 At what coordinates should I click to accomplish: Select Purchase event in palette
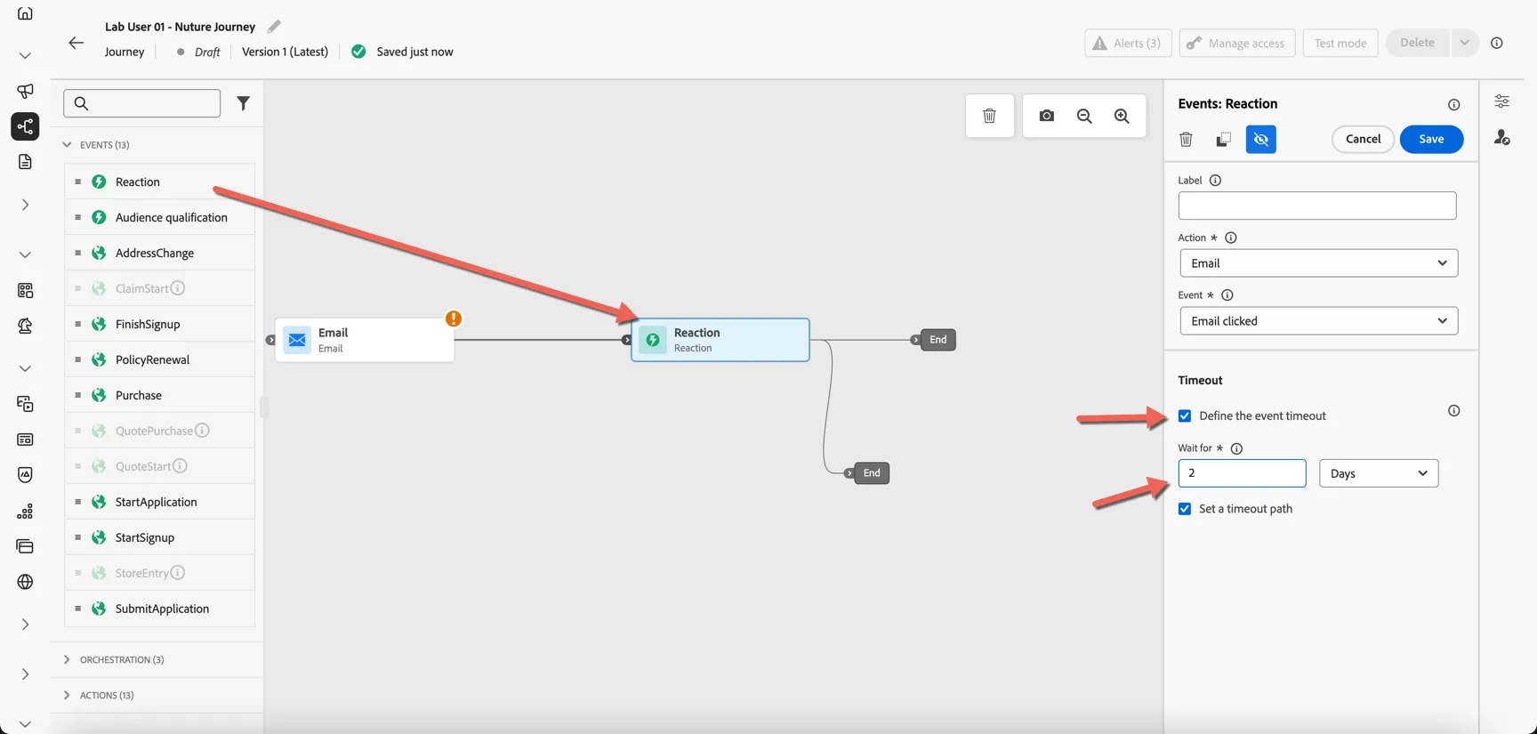pos(160,395)
